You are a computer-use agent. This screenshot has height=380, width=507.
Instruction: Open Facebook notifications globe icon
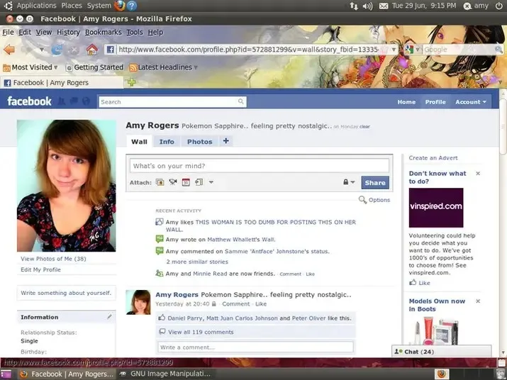86,101
